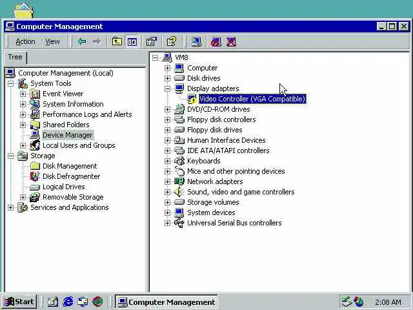Select the DVD/CD-ROM drives label

218,109
